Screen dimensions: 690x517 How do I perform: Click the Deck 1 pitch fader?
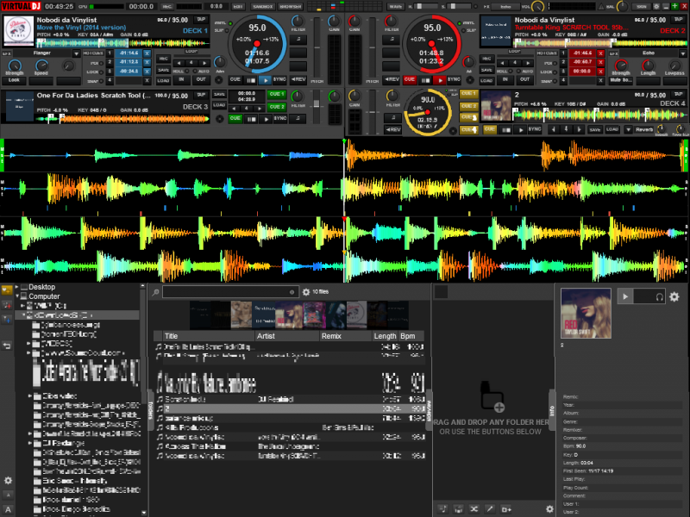coord(317,48)
